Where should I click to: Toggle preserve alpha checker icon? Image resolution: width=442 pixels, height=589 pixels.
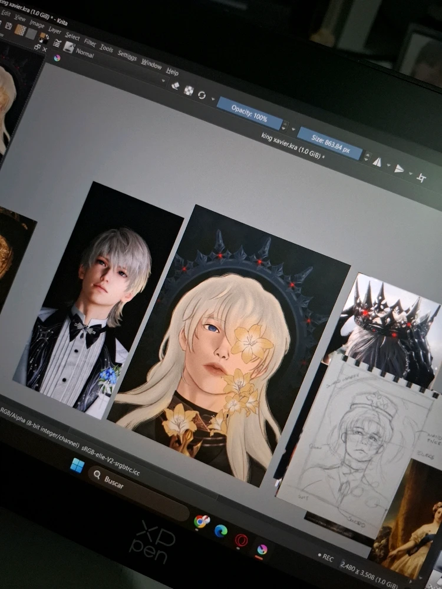[x=189, y=90]
